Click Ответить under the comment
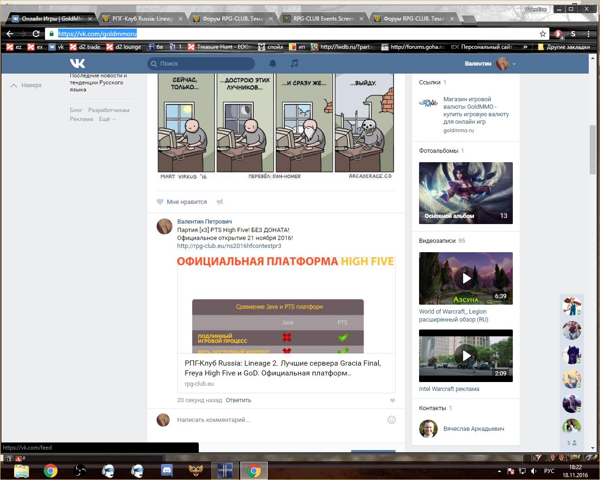The height and width of the screenshot is (480, 600). pyautogui.click(x=238, y=400)
